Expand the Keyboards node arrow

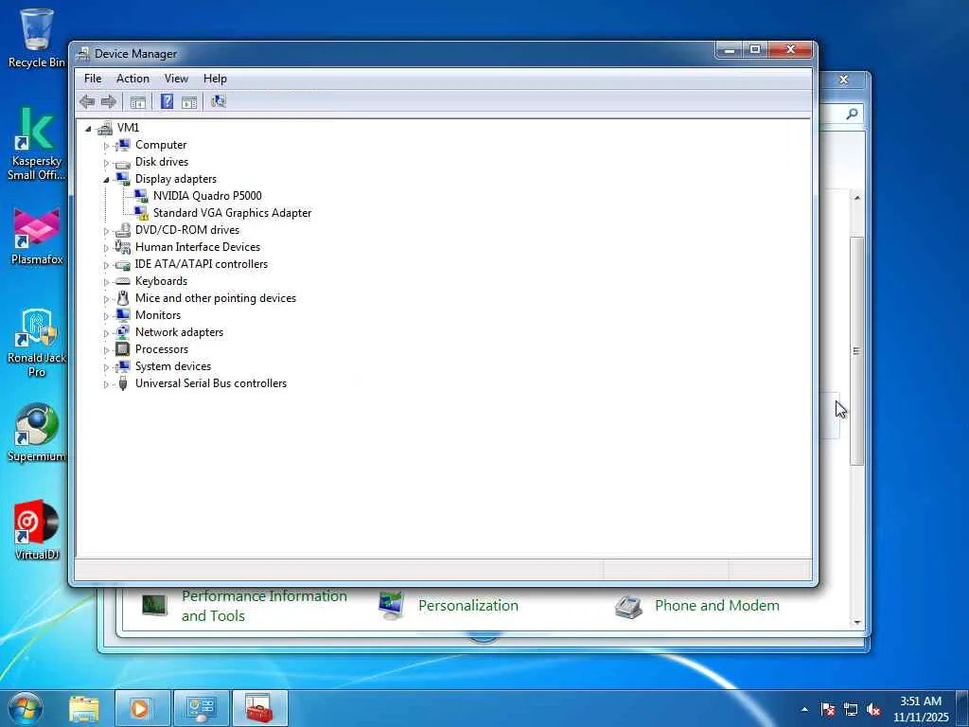[x=106, y=282]
